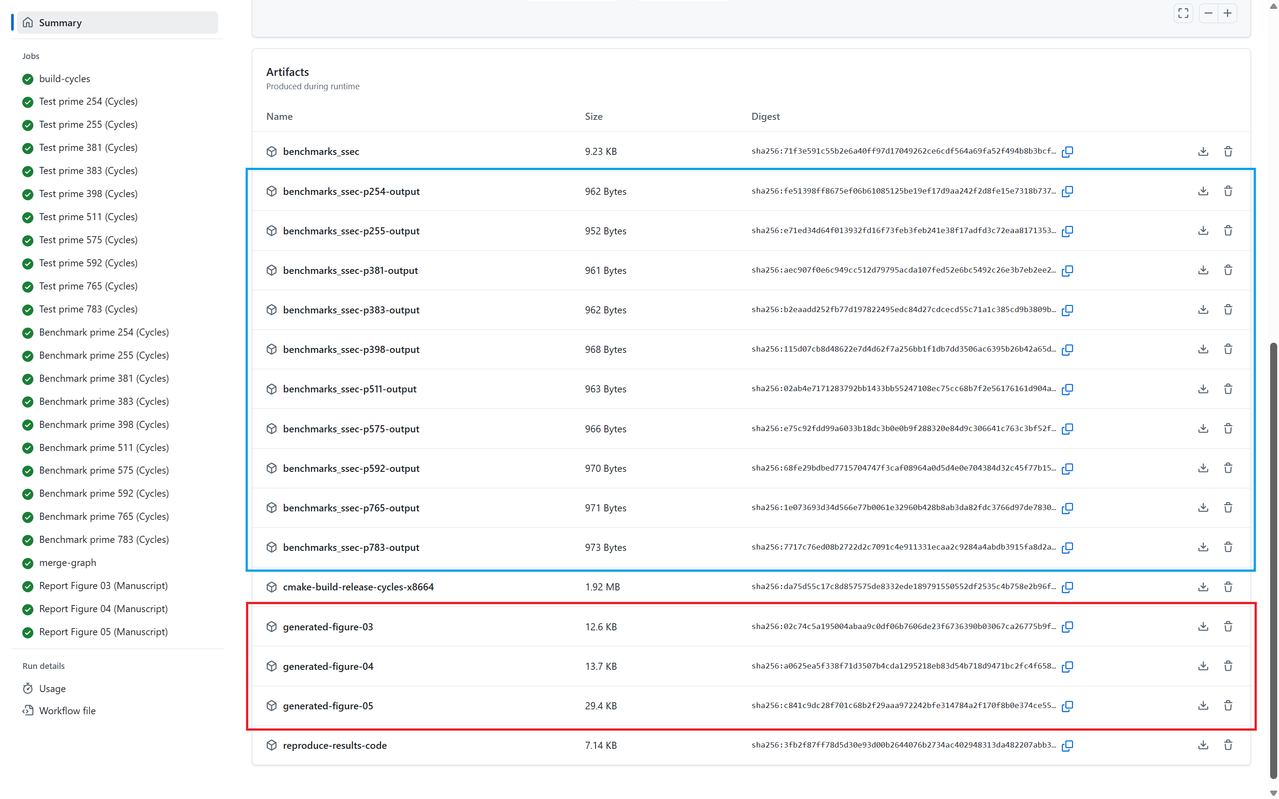Select the 1.92 MB size value
Image resolution: width=1279 pixels, height=799 pixels.
(x=602, y=587)
